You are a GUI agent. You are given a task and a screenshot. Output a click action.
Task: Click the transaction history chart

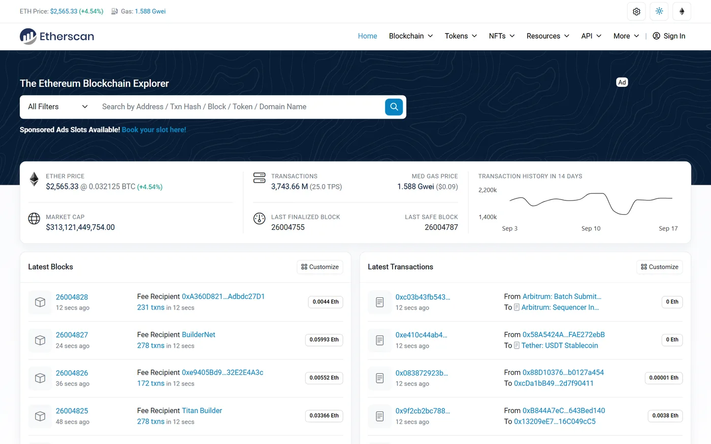tap(591, 203)
